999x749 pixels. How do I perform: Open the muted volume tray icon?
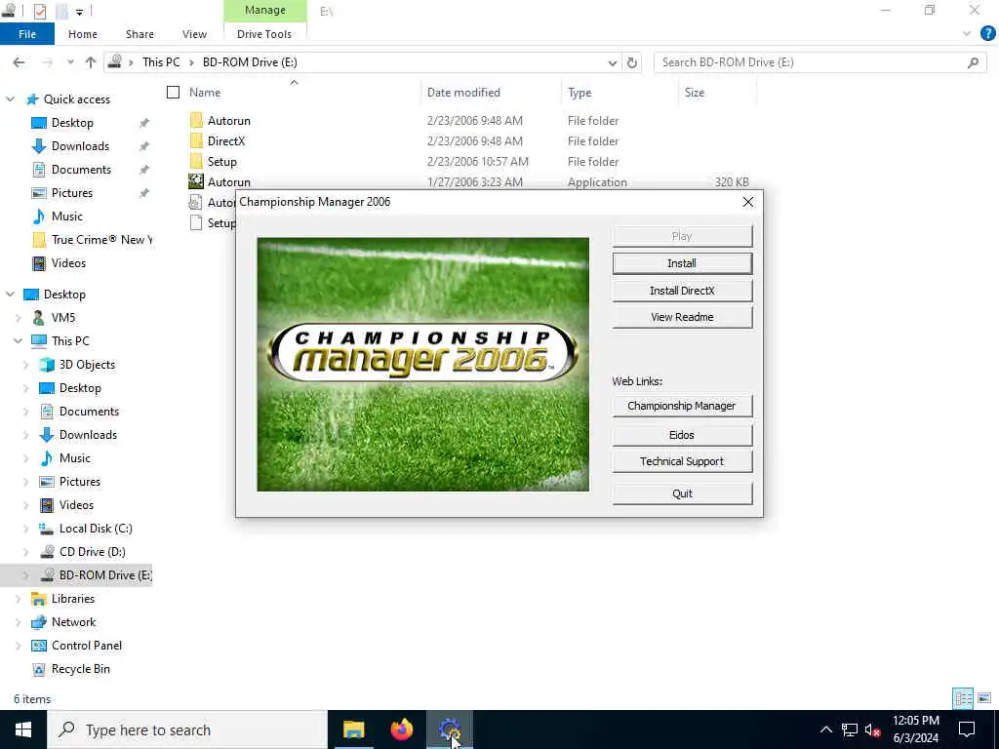(x=872, y=729)
